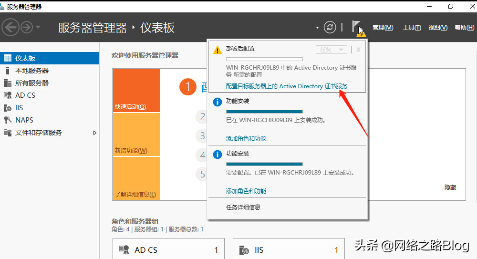This screenshot has height=259, width=477.
Task: Click the 隐藏 link in welcome tile
Action: click(x=450, y=187)
